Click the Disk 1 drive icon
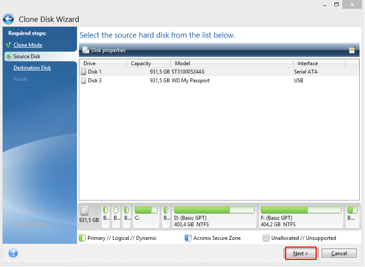 84,72
